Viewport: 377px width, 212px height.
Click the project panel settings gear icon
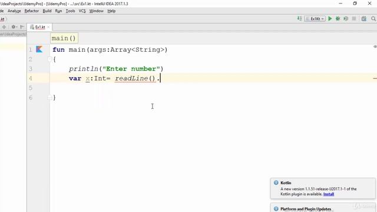(14, 27)
